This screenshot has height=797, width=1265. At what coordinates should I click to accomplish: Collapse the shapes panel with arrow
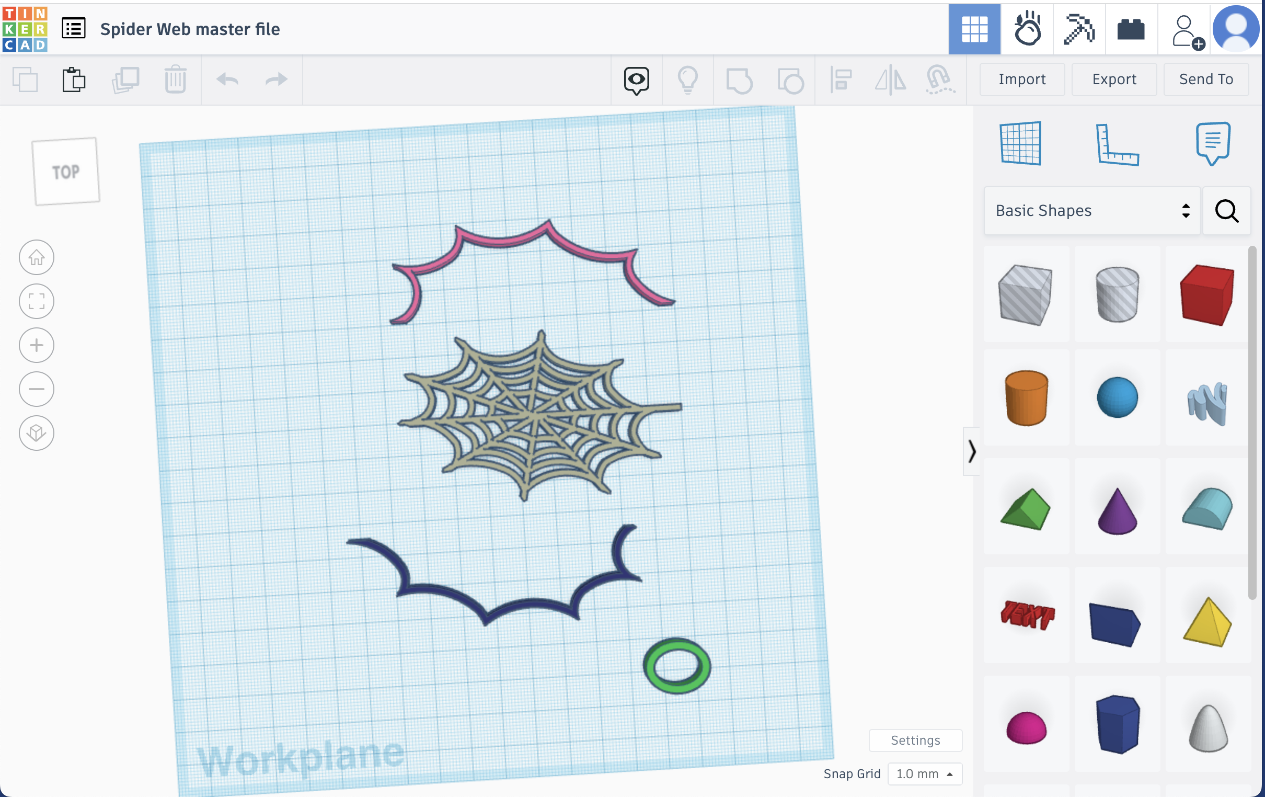pyautogui.click(x=971, y=452)
